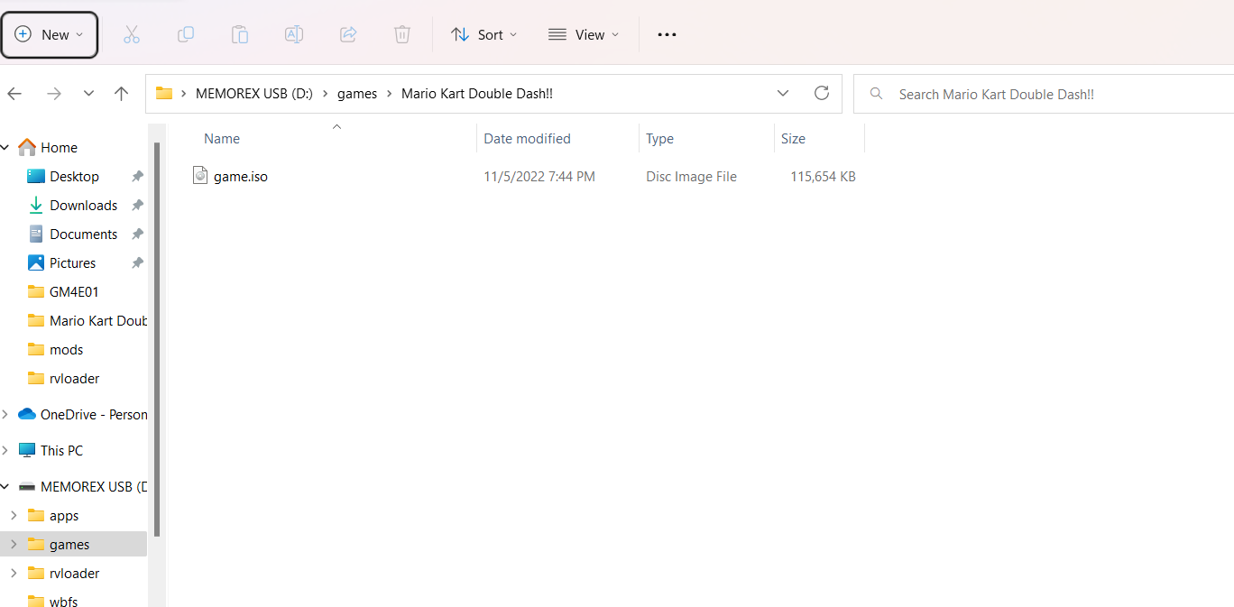Go up one folder level arrow
The width and height of the screenshot is (1234, 607).
tap(122, 94)
